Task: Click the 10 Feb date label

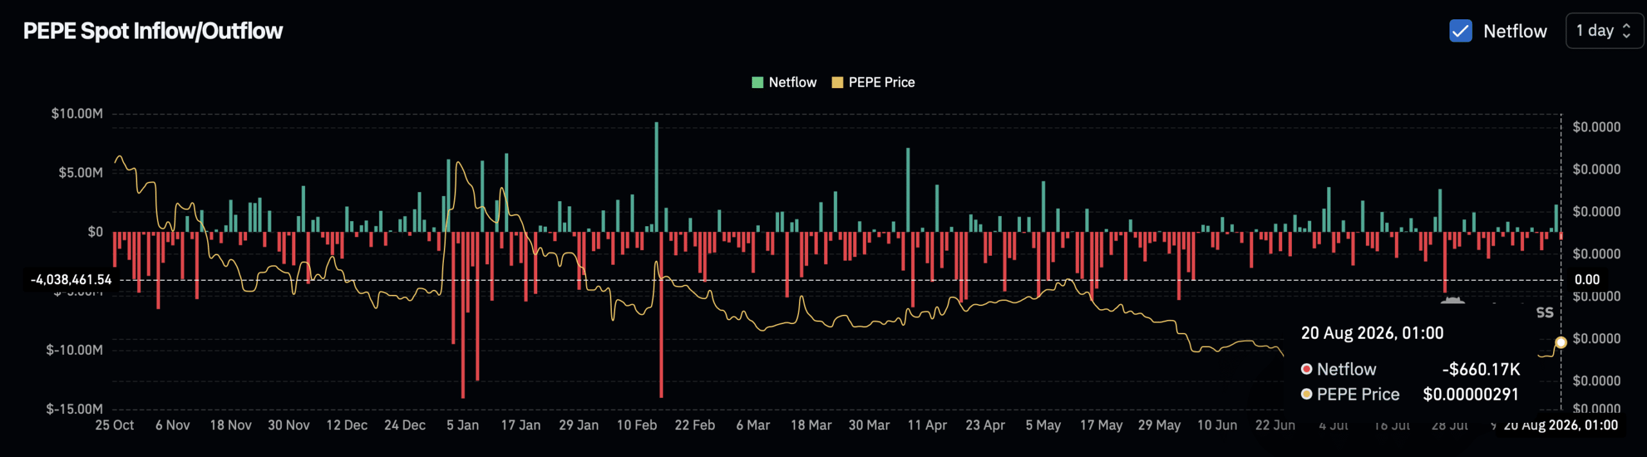Action: pyautogui.click(x=637, y=426)
